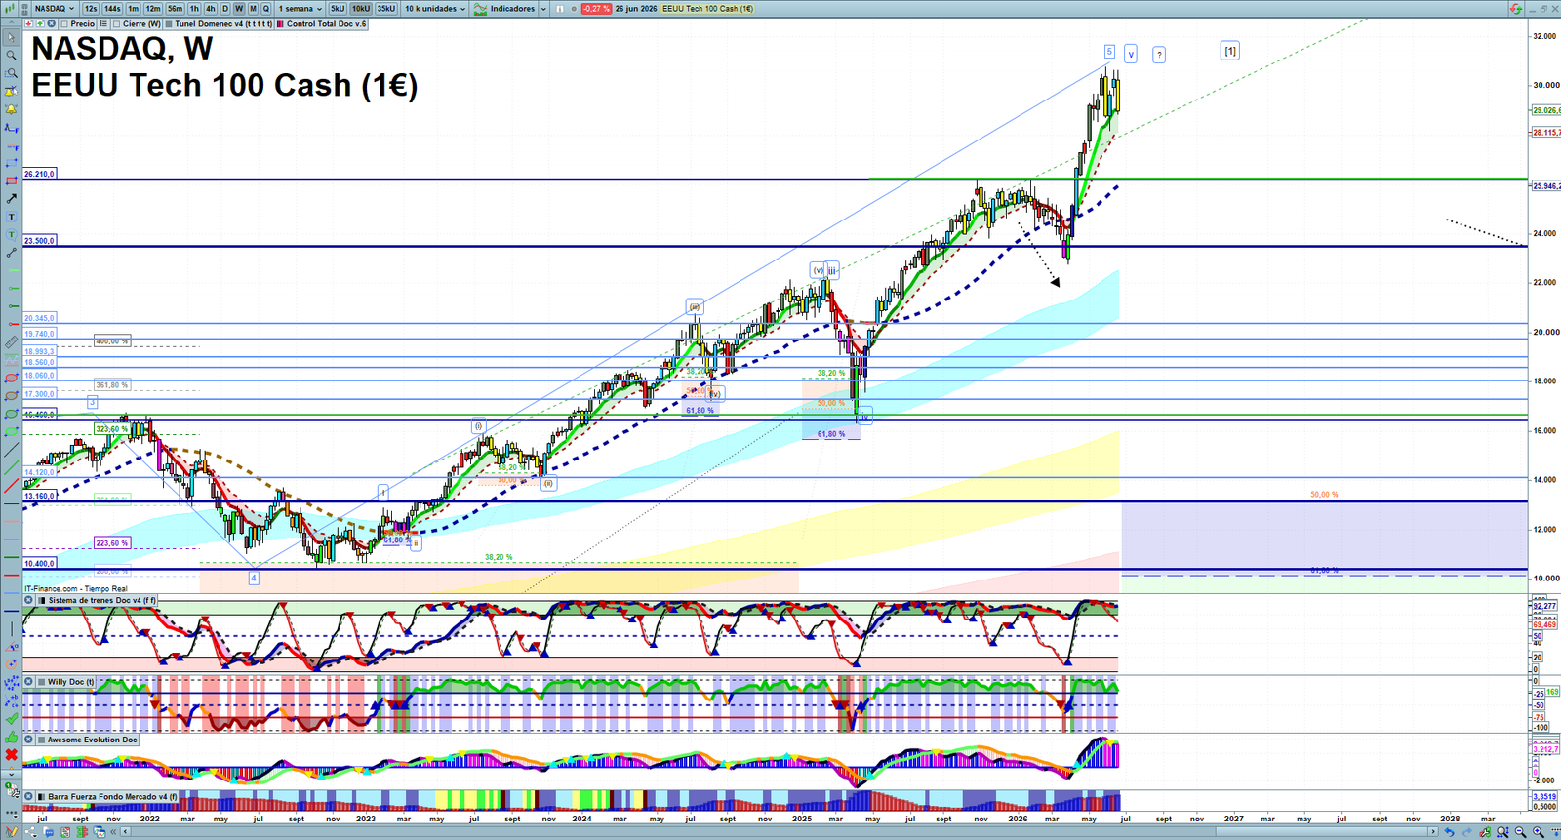Close the Willy Doc indicator panel
Screen dimensions: 1561x840
point(28,682)
